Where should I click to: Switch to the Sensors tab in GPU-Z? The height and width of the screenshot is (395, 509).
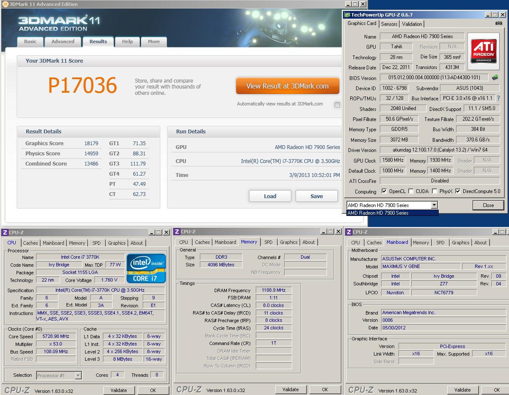tap(389, 24)
